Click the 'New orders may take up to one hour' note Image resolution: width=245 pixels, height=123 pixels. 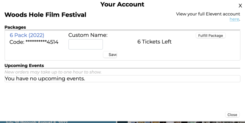(53, 72)
